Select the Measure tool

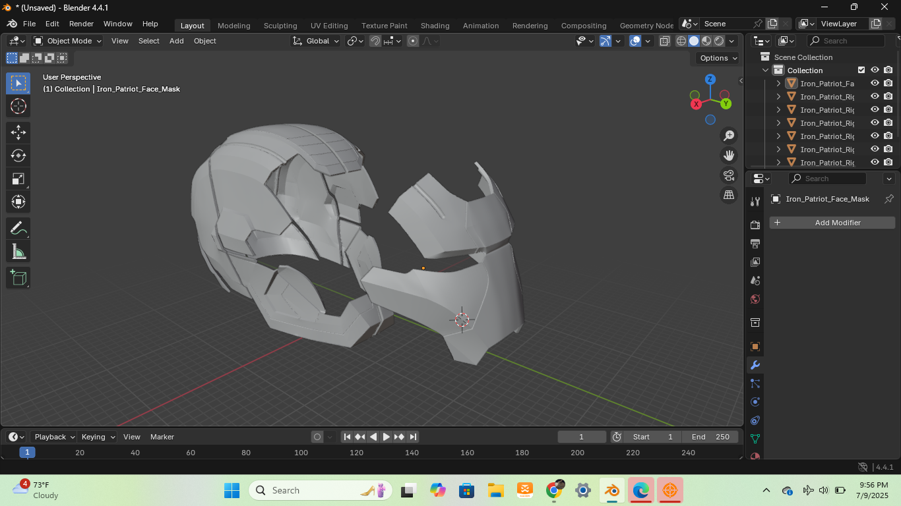[18, 252]
